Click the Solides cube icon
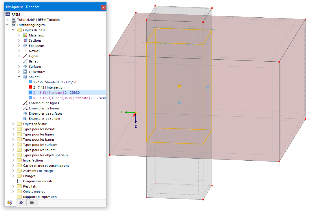 [25, 77]
